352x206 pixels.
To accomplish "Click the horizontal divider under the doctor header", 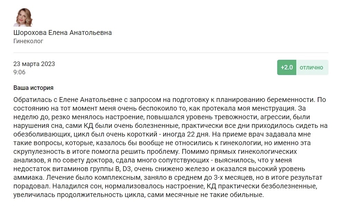I will pos(171,53).
